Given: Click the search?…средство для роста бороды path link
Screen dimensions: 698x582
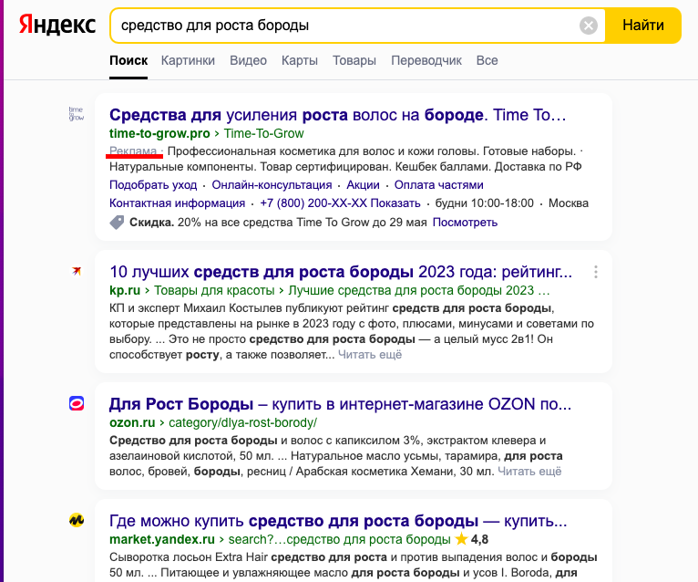Looking at the screenshot, I should click(339, 539).
